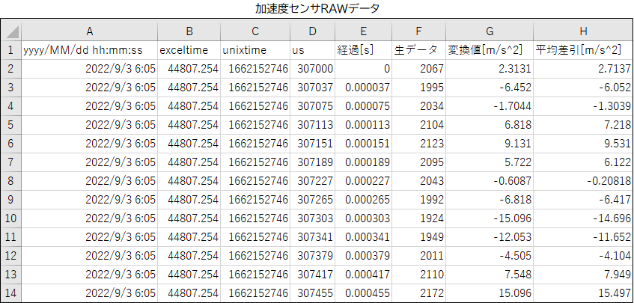The height and width of the screenshot is (303, 634).
Task: Select row 2 header
Action: coord(11,69)
